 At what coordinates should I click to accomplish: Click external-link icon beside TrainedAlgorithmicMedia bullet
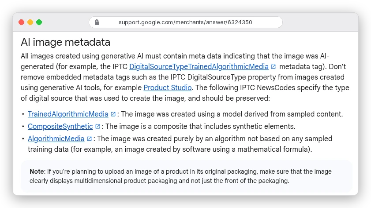pyautogui.click(x=113, y=114)
